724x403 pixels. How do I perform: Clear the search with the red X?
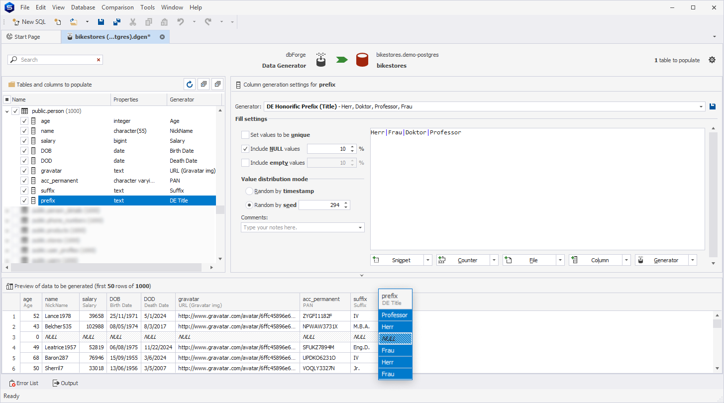[x=99, y=60]
